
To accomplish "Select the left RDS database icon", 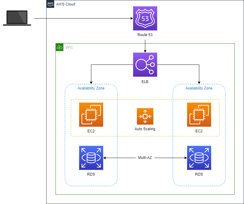I will pyautogui.click(x=91, y=158).
